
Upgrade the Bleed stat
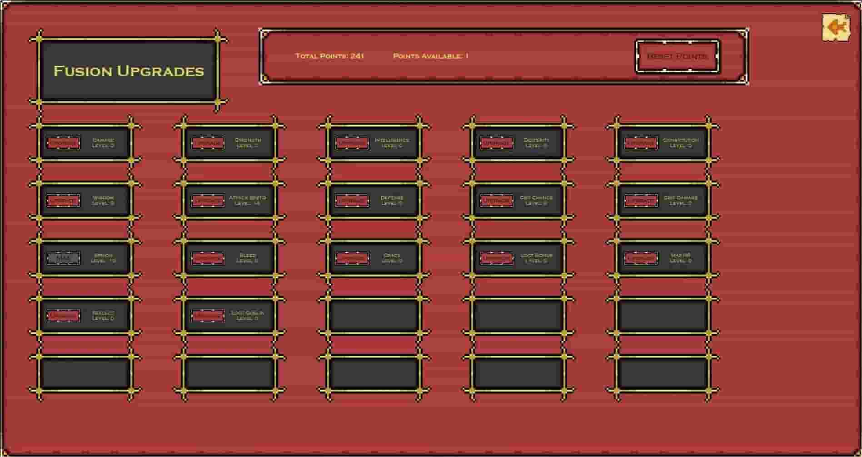pyautogui.click(x=208, y=258)
